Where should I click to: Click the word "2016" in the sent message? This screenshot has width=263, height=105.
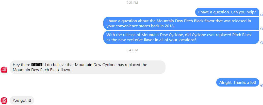169,26
